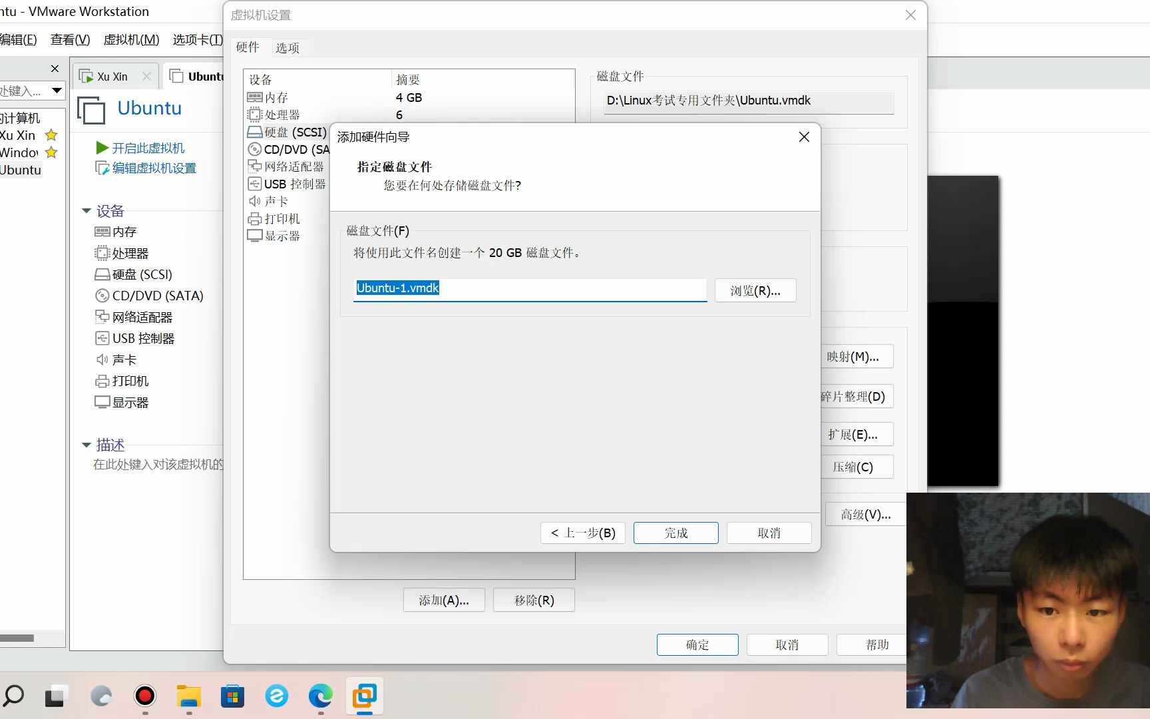Click 移除(R) to remove hardware

click(x=534, y=600)
